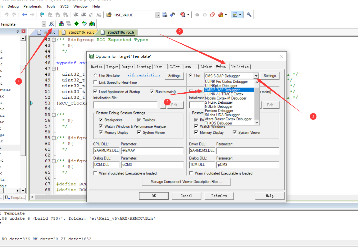
Task: Open hardware debugger Settings button
Action: pos(270,76)
